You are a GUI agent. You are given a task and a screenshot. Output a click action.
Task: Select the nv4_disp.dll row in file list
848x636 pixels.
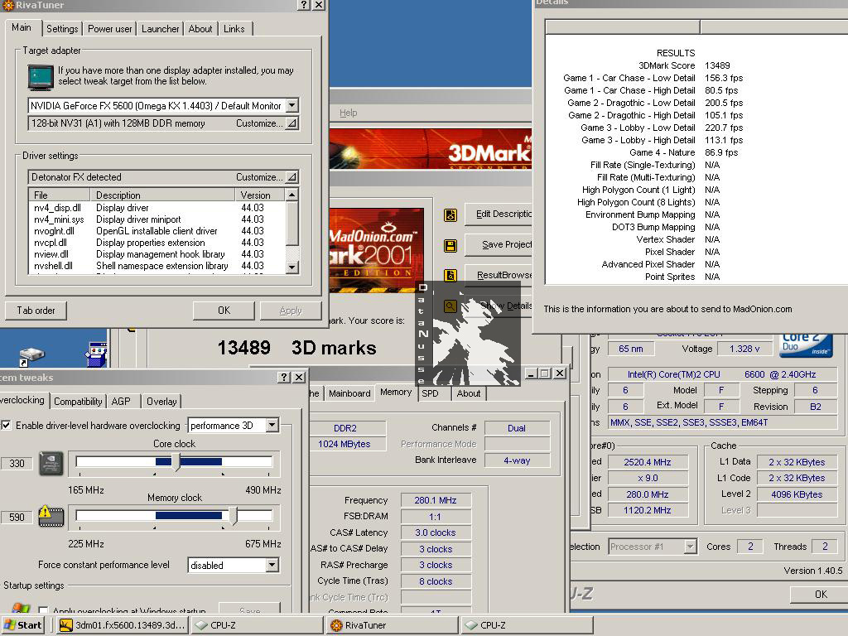coord(157,208)
